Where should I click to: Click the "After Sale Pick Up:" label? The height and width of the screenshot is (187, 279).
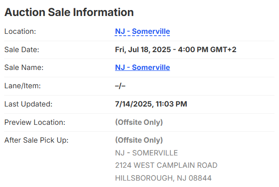[36, 140]
